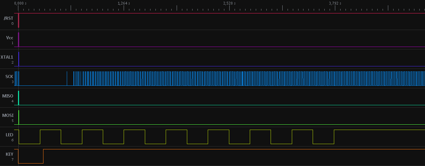Click channel index 3 under SCK
425x166 pixels.
[x=12, y=82]
